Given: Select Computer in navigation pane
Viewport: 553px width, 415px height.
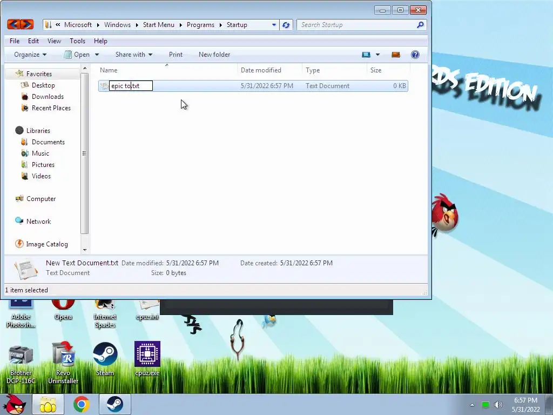Looking at the screenshot, I should tap(41, 198).
